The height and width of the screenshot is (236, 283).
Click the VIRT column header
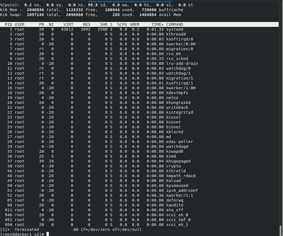[68, 24]
